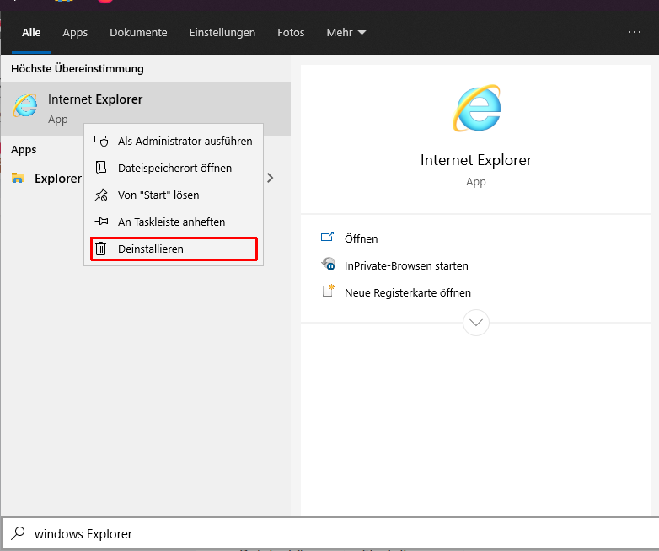Switch to the Dokumente tab
659x551 pixels.
[138, 33]
